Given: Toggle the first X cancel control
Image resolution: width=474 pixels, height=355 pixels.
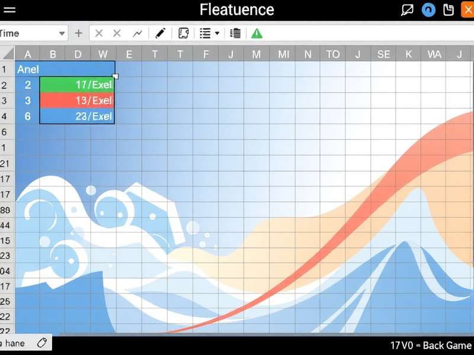Looking at the screenshot, I should click(x=98, y=33).
